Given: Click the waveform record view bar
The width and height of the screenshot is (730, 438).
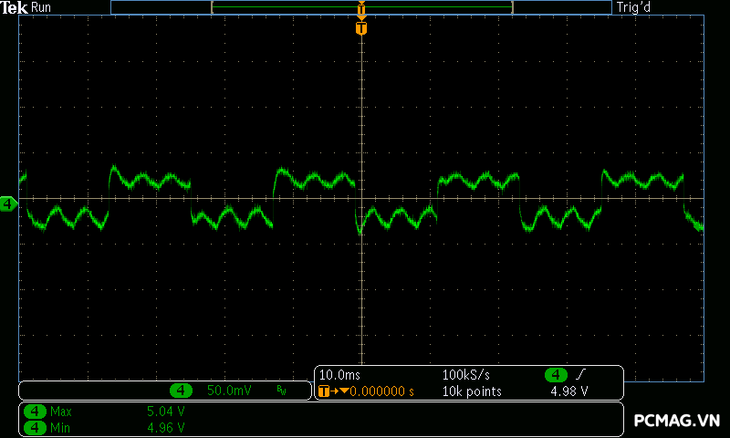Looking at the screenshot, I should coord(361,7).
